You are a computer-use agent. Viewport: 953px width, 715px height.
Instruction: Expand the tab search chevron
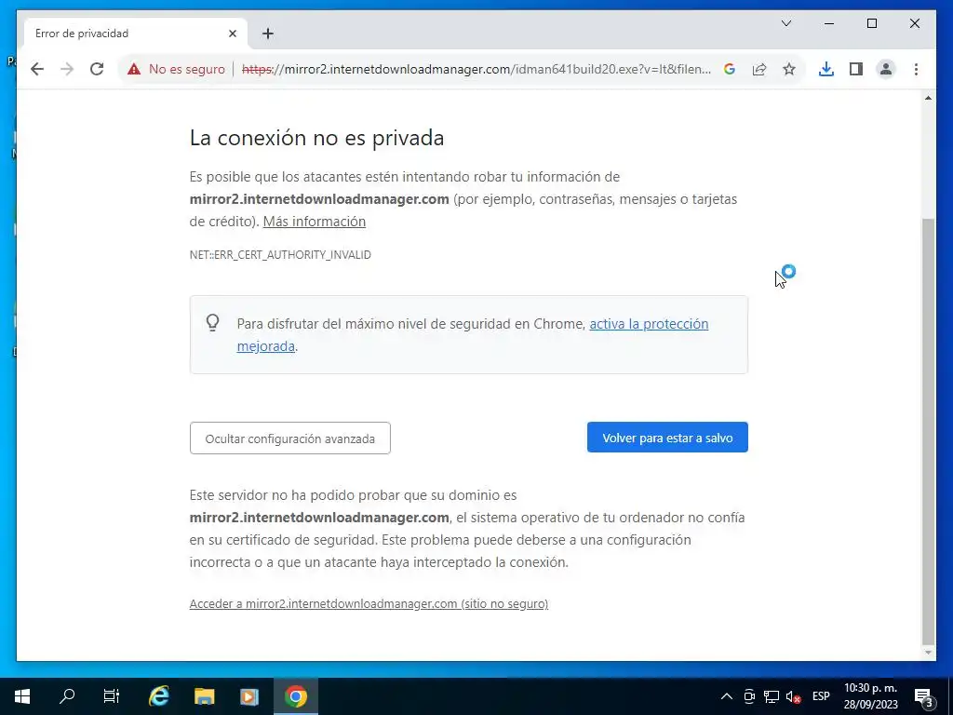pos(785,23)
